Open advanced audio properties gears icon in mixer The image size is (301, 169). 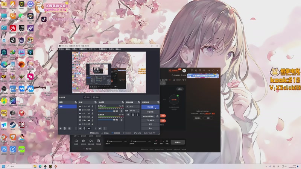point(100,128)
